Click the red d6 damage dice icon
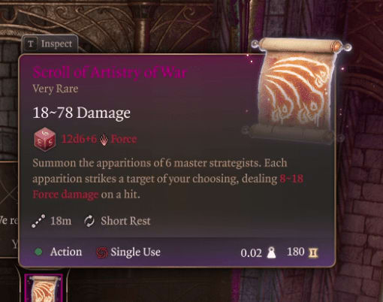383x302 pixels. [44, 139]
